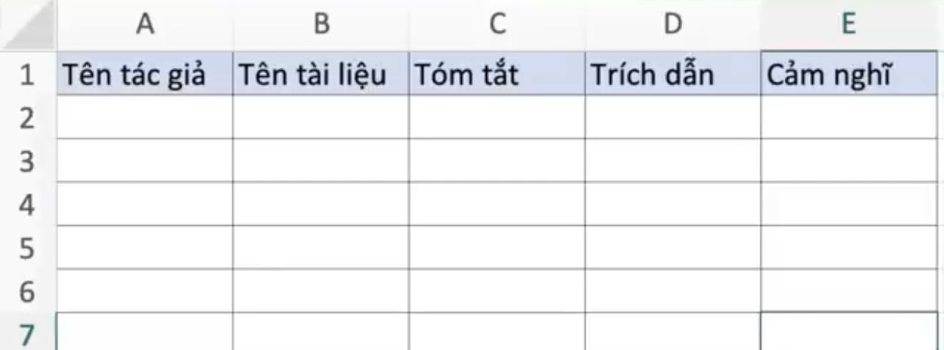
Task: Select column B header
Action: click(x=321, y=25)
